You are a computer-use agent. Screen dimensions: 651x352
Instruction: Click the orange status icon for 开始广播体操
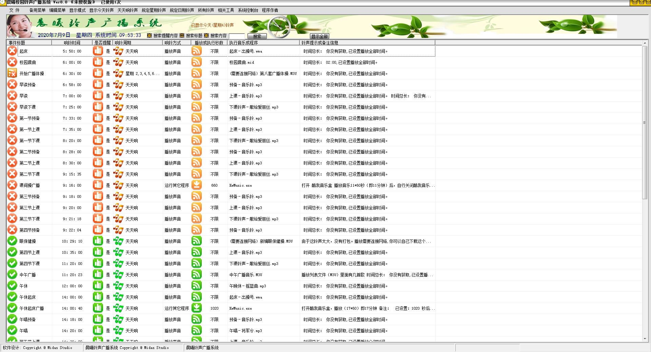pos(12,74)
